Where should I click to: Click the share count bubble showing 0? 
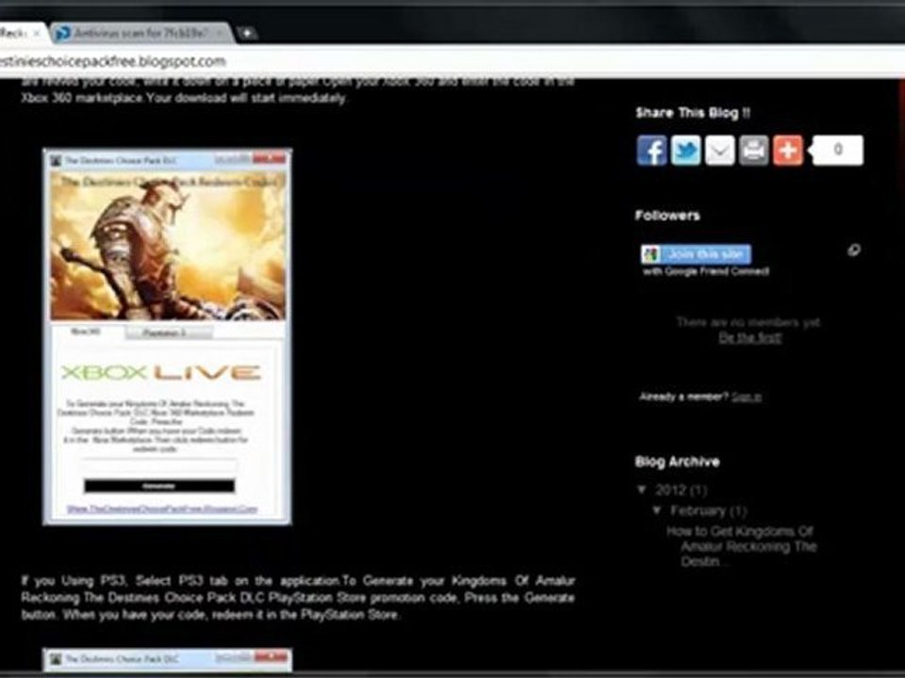tap(837, 150)
